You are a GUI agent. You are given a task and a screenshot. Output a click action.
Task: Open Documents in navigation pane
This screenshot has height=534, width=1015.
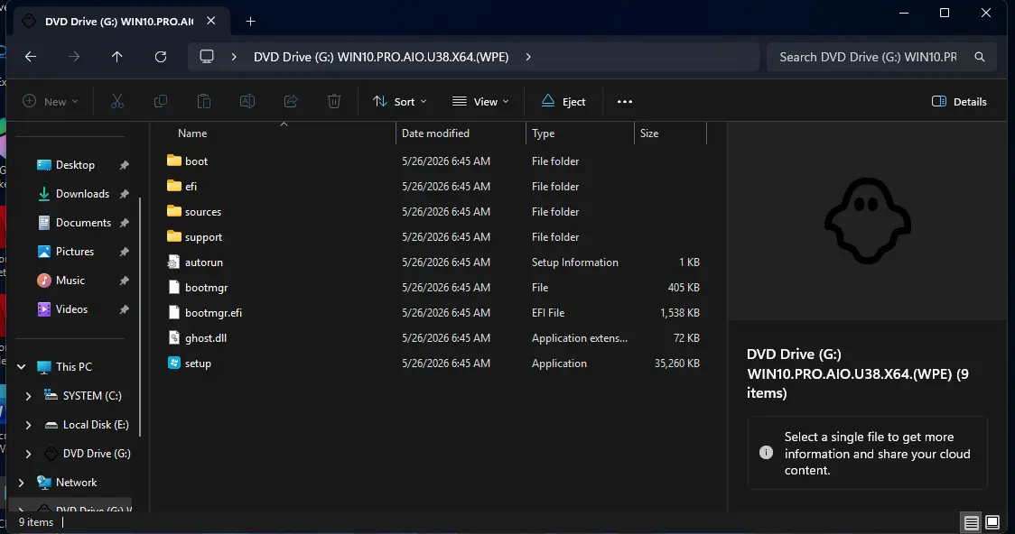pyautogui.click(x=83, y=223)
